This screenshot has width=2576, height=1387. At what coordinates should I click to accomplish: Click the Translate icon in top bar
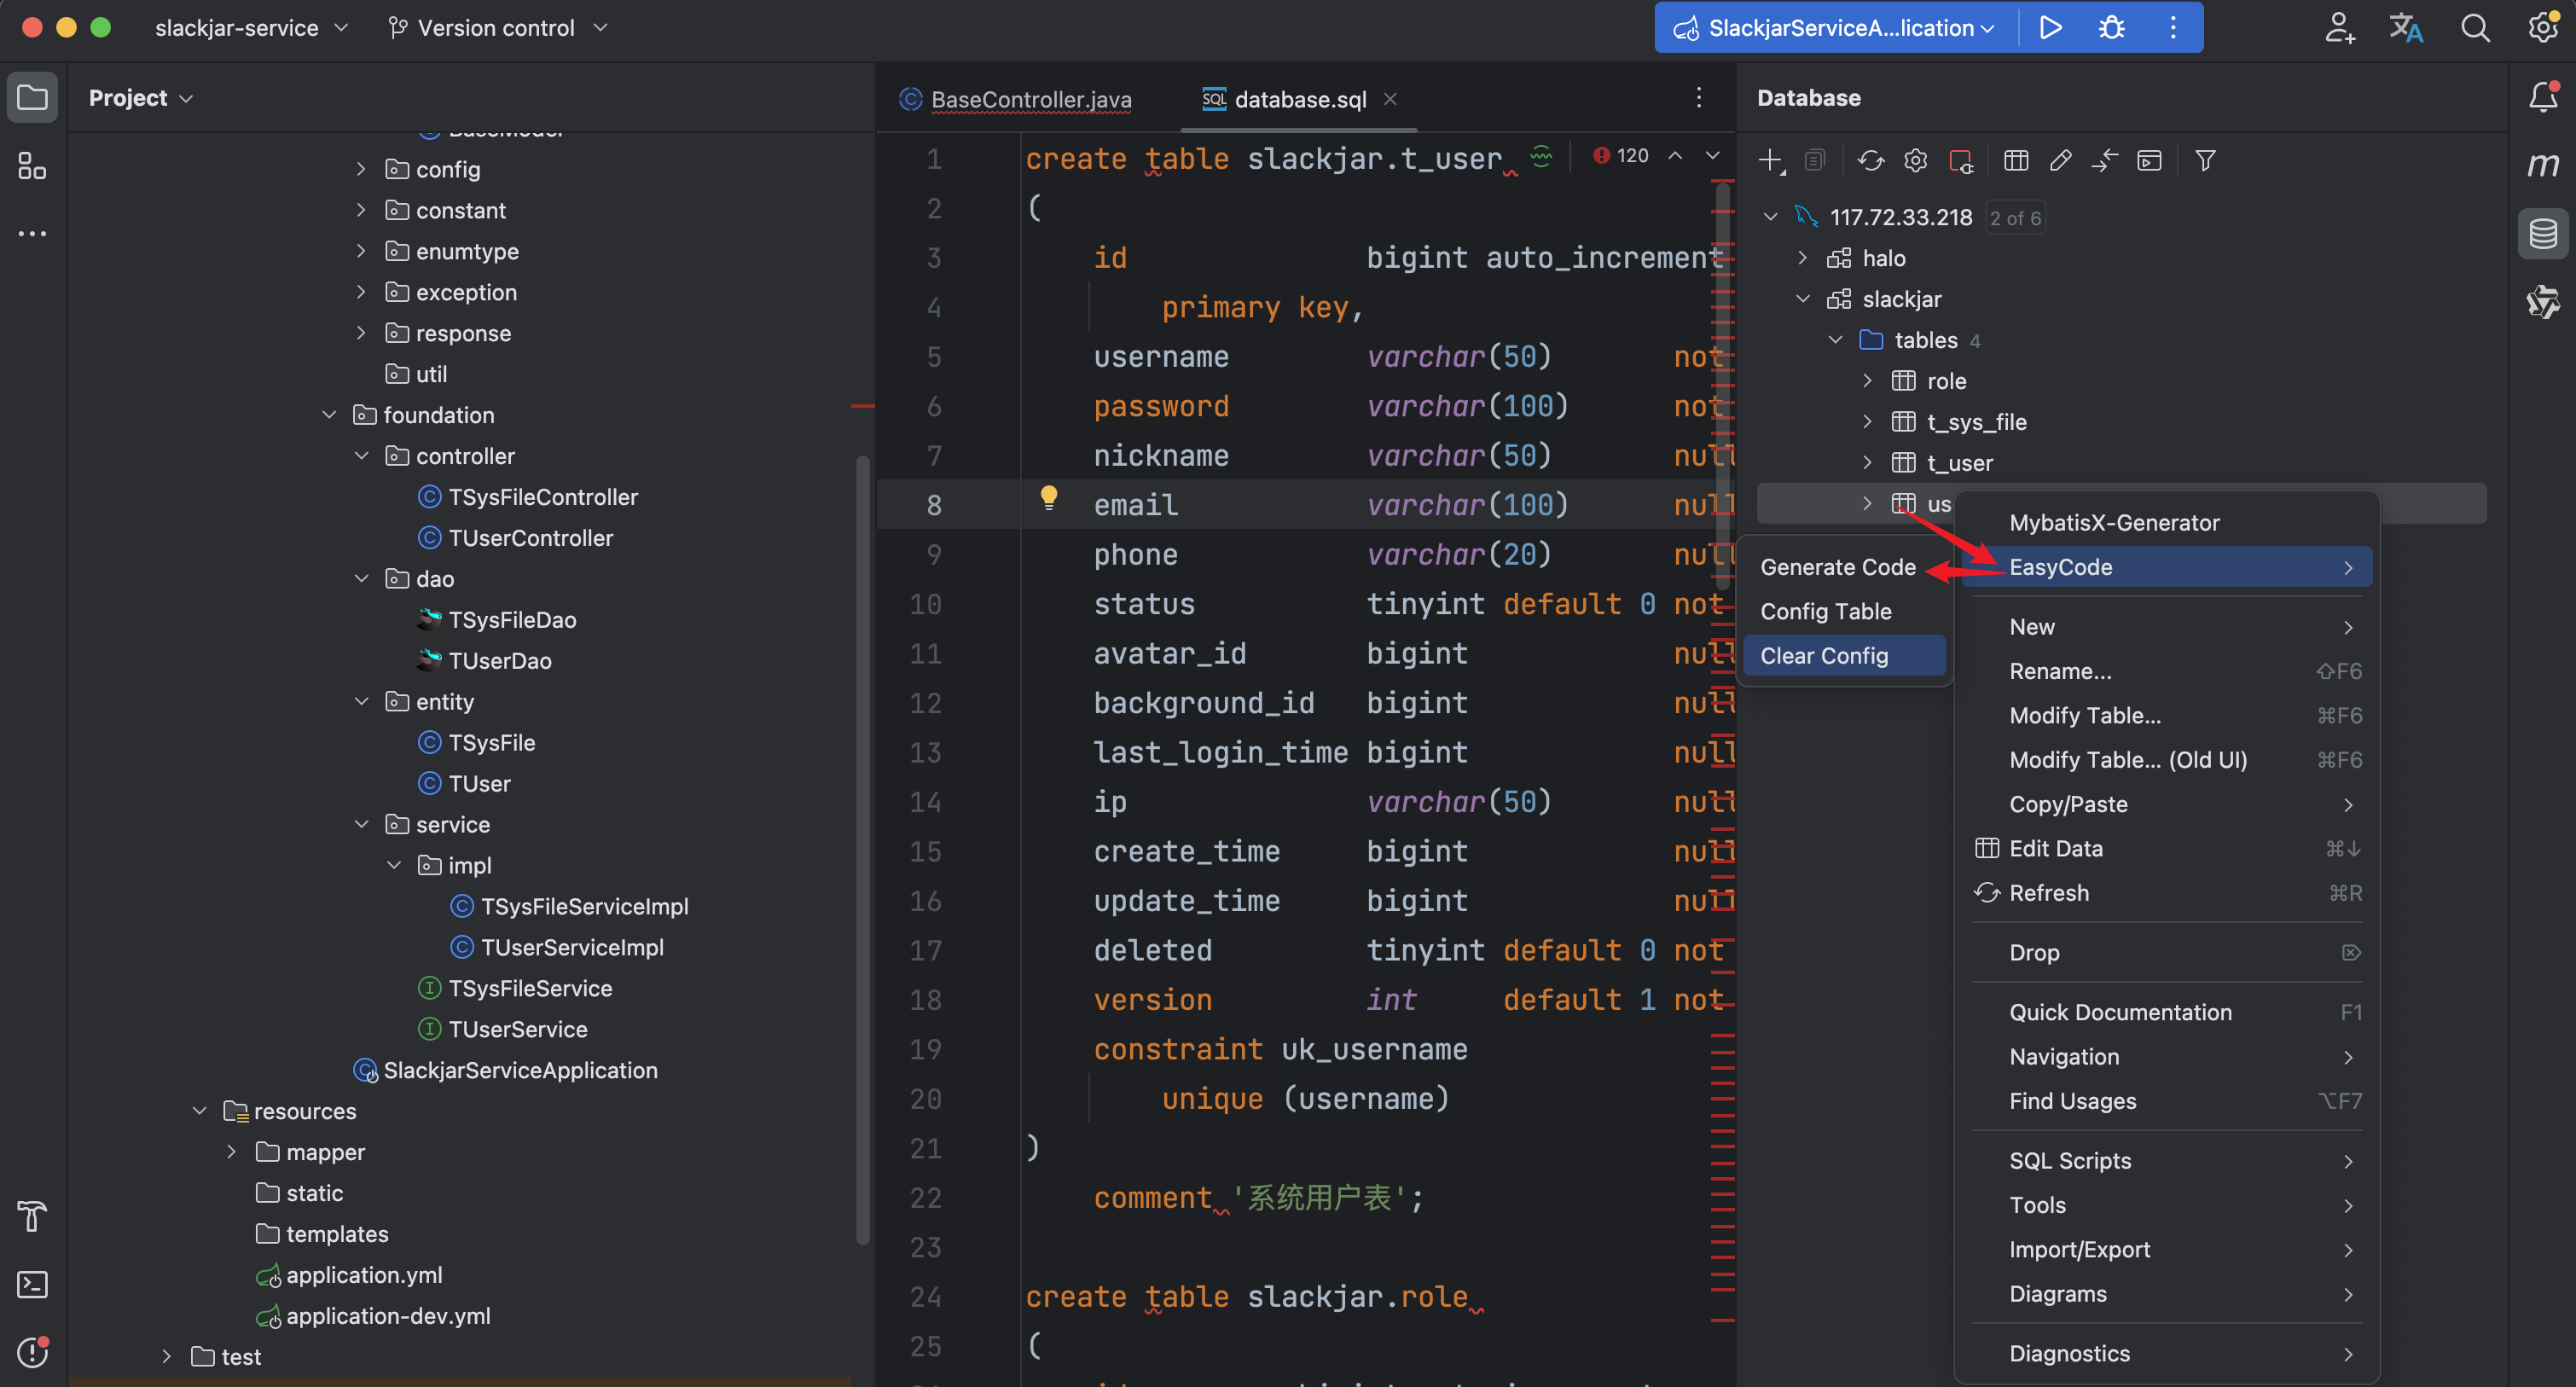[2405, 28]
